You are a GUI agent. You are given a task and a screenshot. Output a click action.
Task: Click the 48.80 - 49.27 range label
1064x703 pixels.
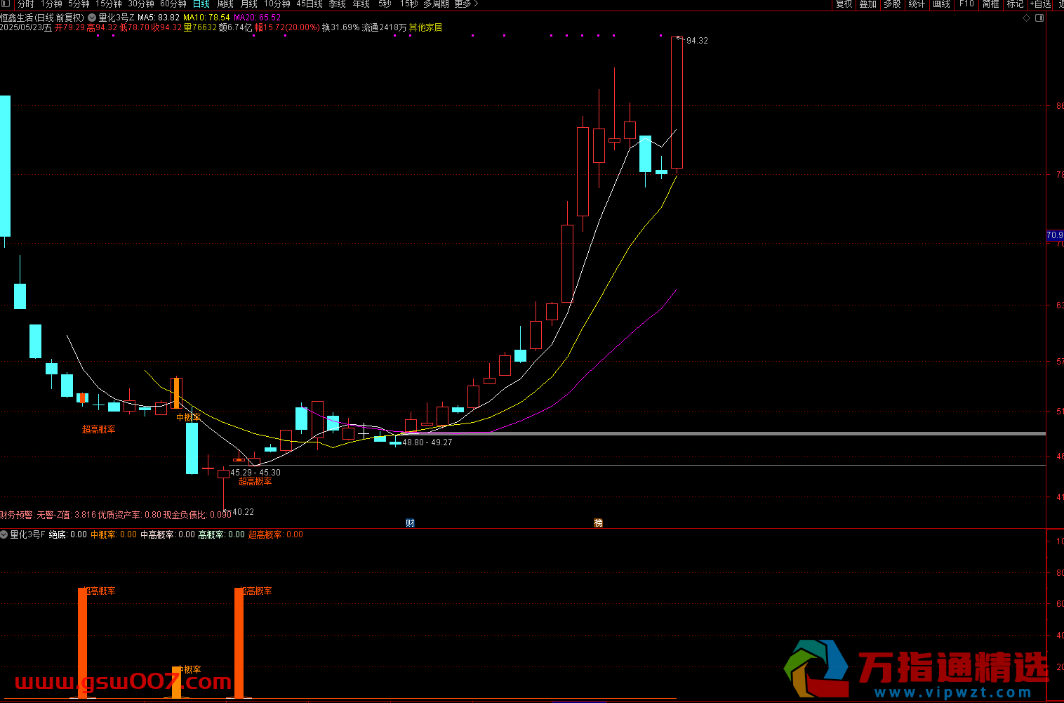(427, 442)
